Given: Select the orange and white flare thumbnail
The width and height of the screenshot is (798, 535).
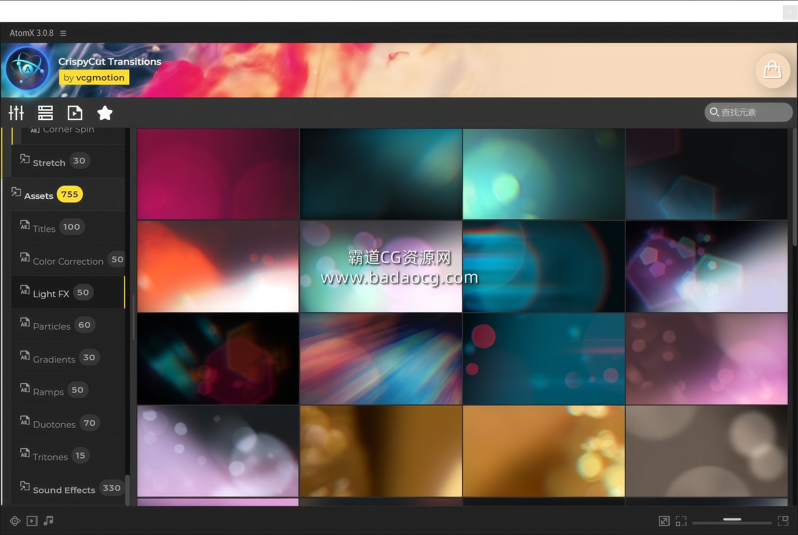Looking at the screenshot, I should 218,266.
